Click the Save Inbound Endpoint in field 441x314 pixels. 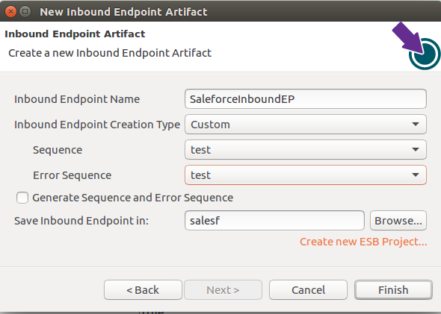click(274, 221)
